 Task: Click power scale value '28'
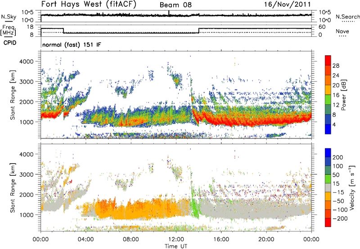pyautogui.click(x=336, y=66)
